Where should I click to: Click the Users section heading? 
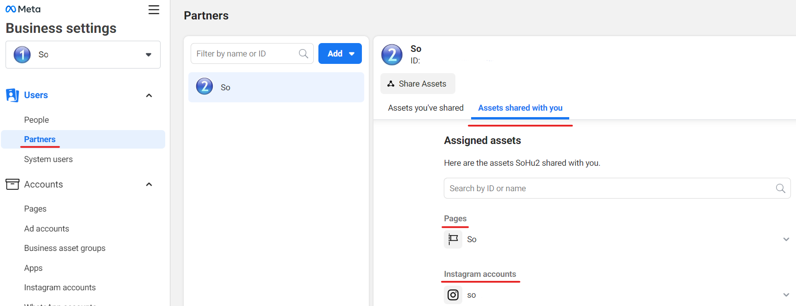(x=36, y=95)
